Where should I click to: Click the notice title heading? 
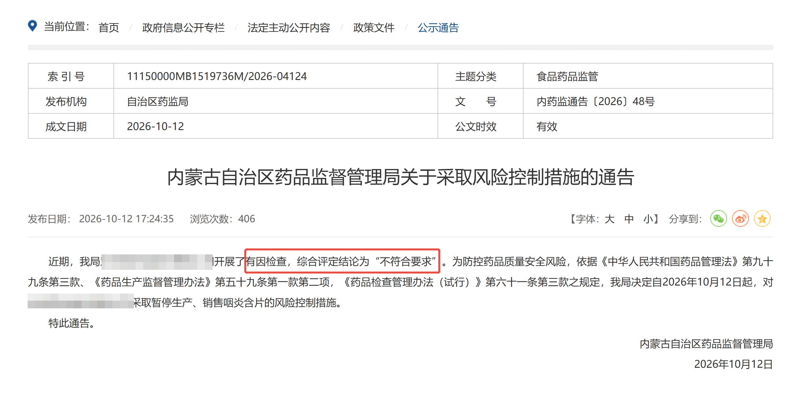[x=401, y=177]
